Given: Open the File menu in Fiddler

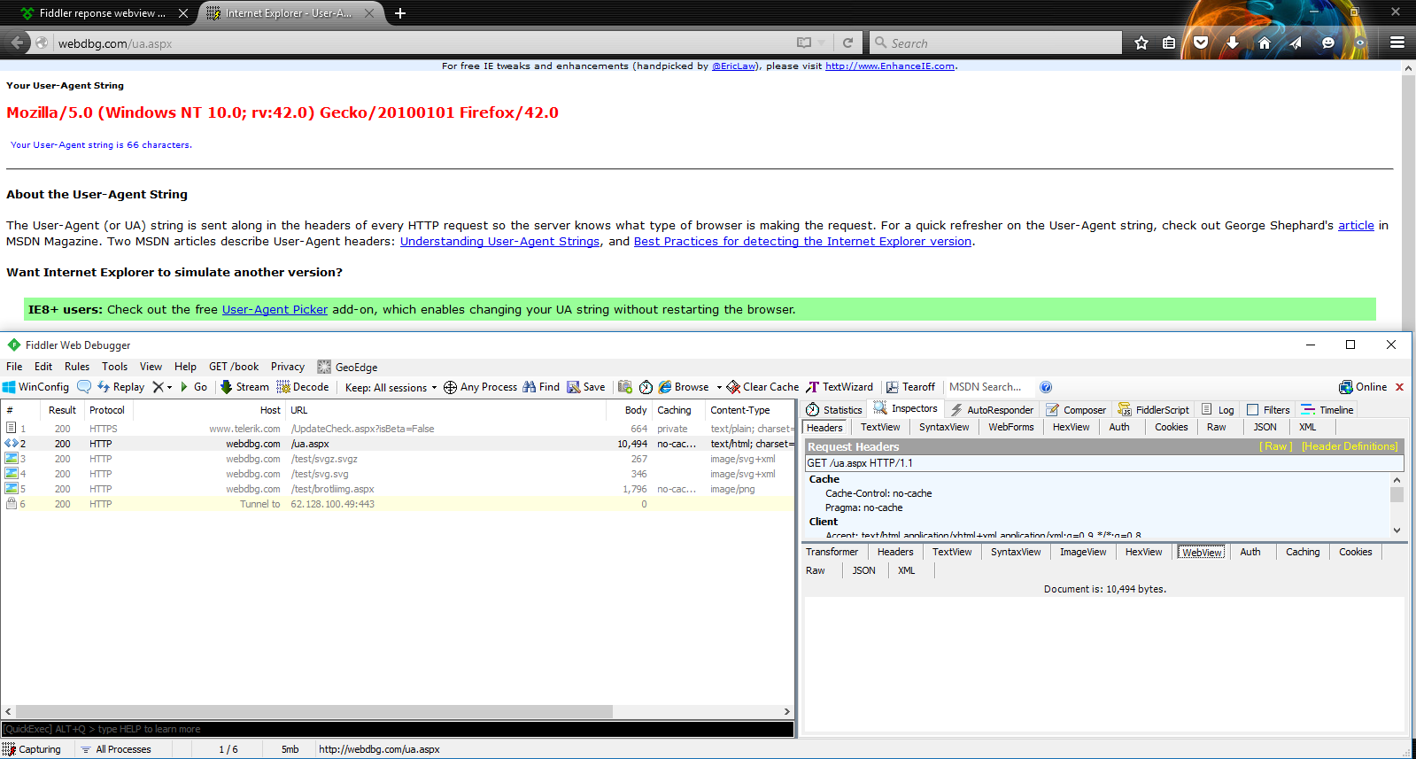Looking at the screenshot, I should point(14,367).
